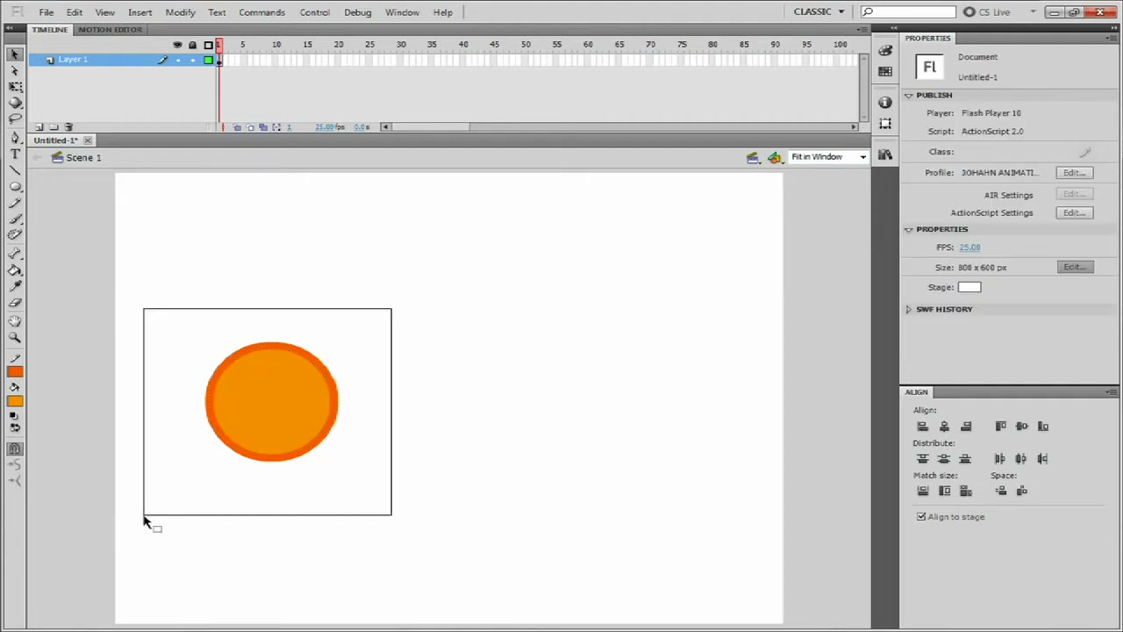Select the Pen tool

click(15, 138)
